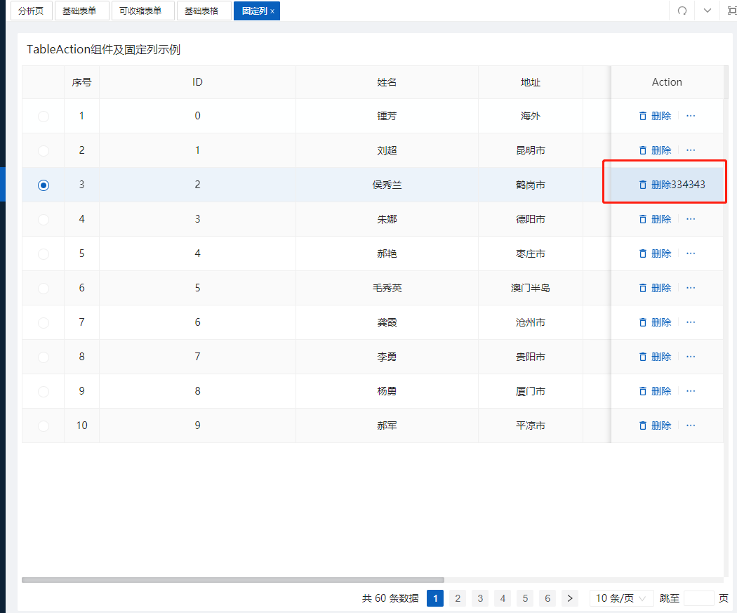
Task: Select the radio button in 毛秀英's row
Action: (44, 288)
